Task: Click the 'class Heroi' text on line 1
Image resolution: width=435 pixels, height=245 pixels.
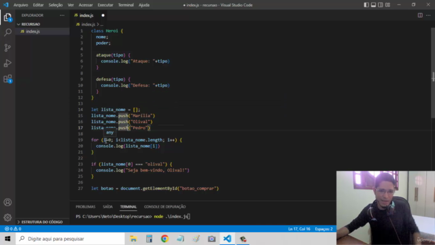Action: 105,31
